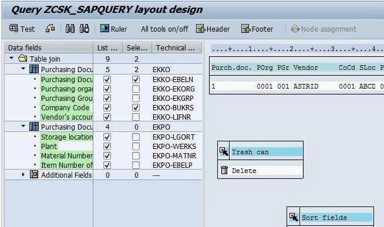
Task: Toggle the Ruler tool
Action: click(x=114, y=29)
